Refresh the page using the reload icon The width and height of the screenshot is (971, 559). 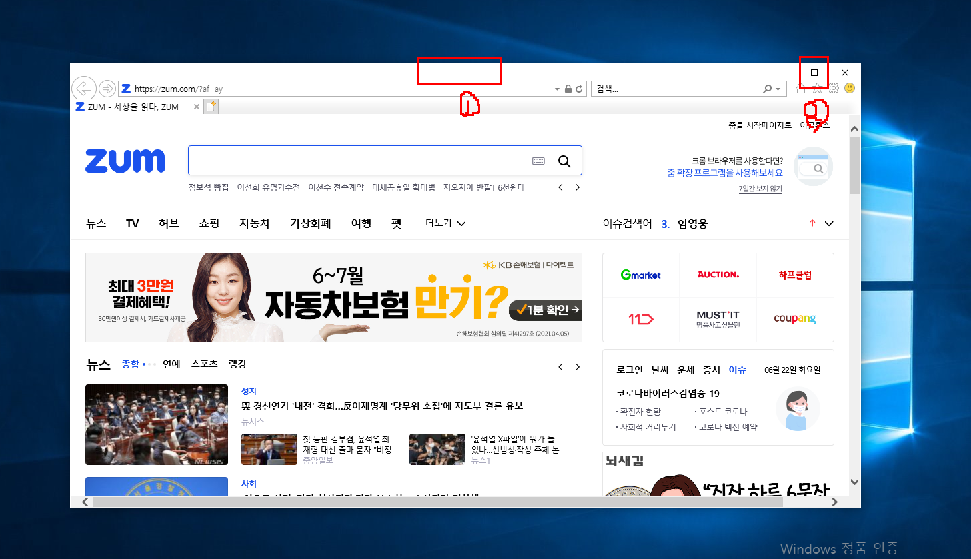pos(579,89)
